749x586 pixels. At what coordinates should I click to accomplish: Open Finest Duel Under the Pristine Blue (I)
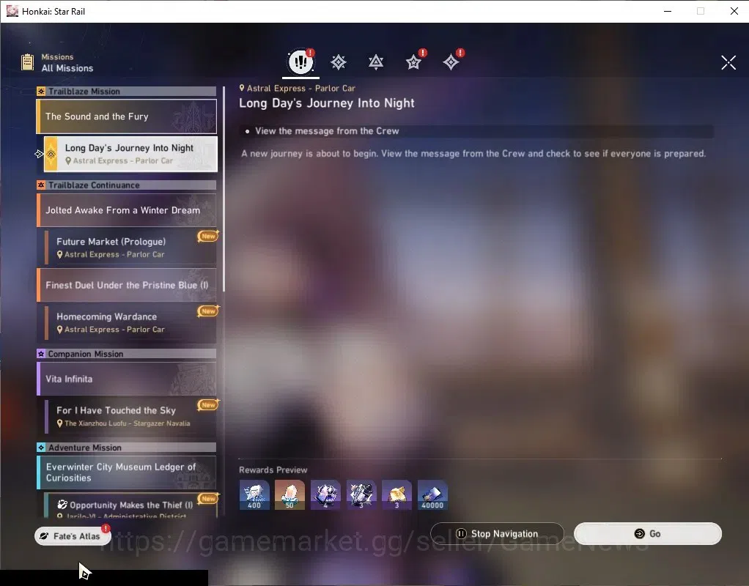pyautogui.click(x=127, y=285)
